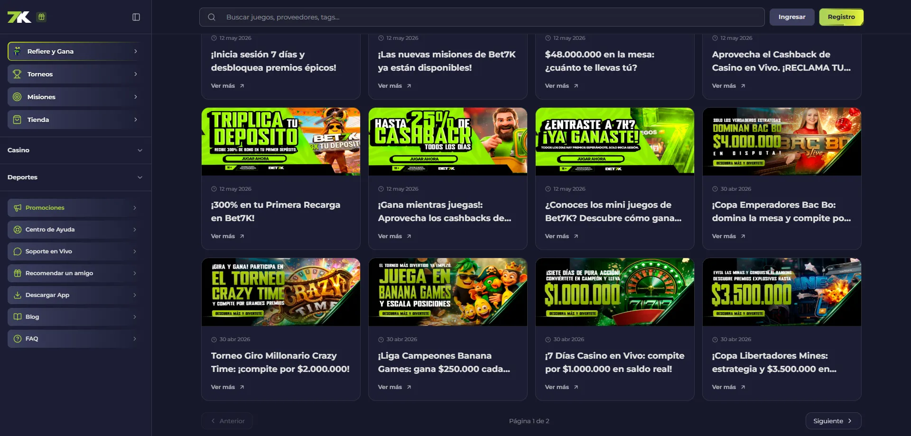Click the Centro de Ayuda lifebuoy icon
Image resolution: width=911 pixels, height=436 pixels.
click(18, 230)
